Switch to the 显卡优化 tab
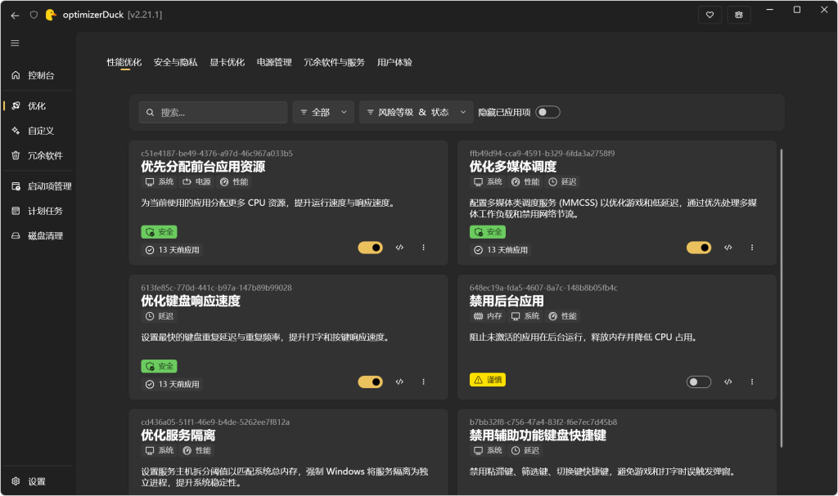Screen dimensions: 838x496 click(228, 62)
